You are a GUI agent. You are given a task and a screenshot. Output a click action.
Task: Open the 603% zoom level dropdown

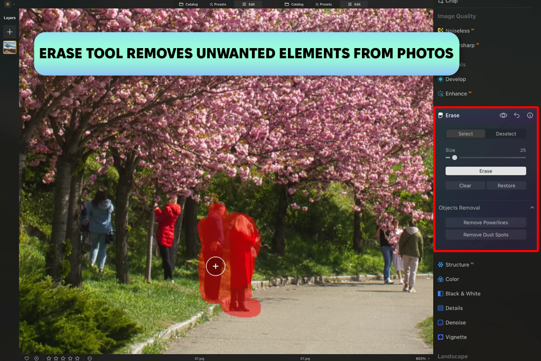coord(423,358)
